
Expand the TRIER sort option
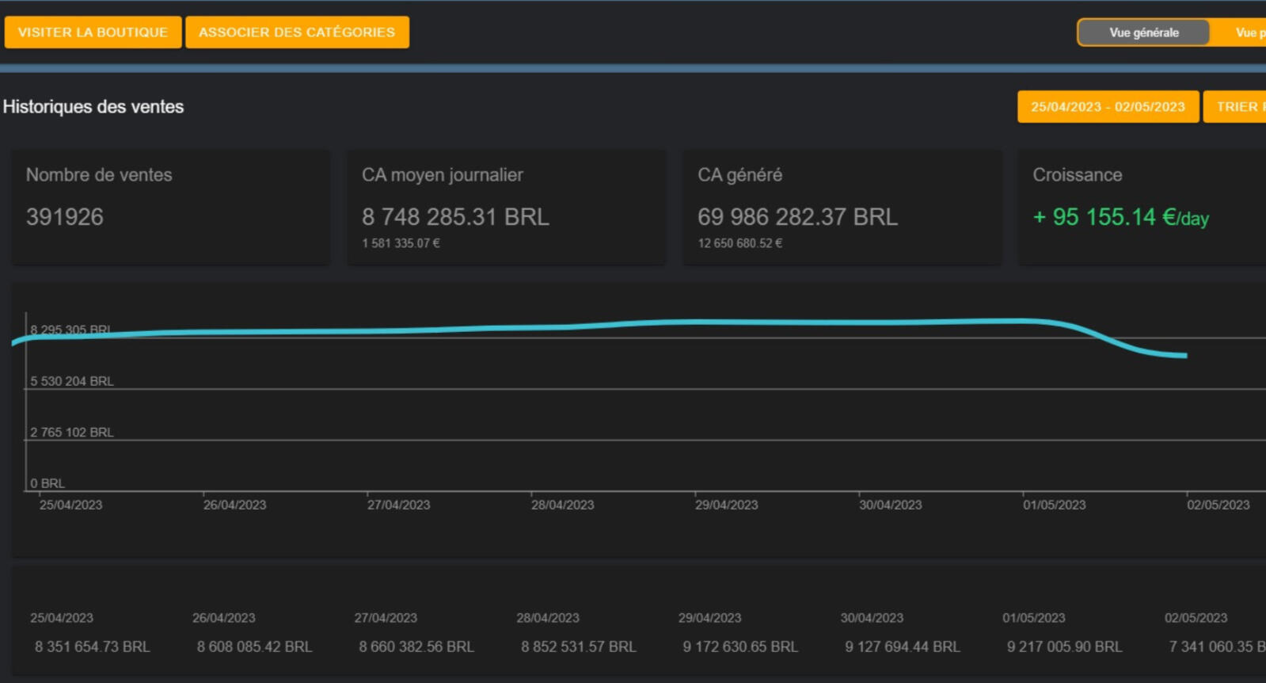tap(1238, 107)
